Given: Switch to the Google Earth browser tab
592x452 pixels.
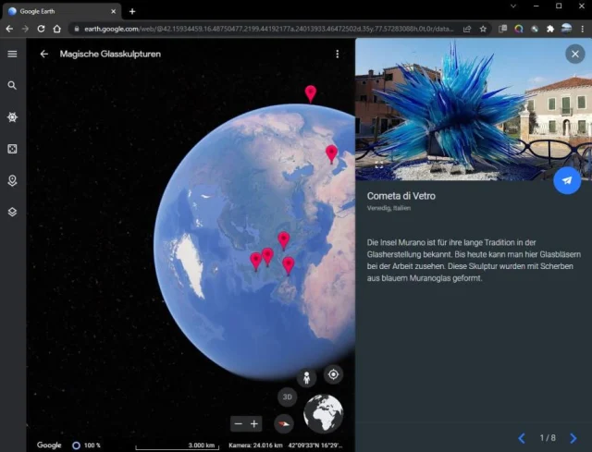Looking at the screenshot, I should pos(60,11).
